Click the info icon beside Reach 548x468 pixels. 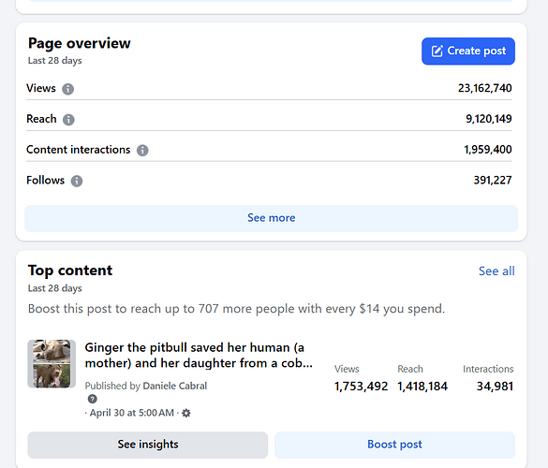coord(68,120)
